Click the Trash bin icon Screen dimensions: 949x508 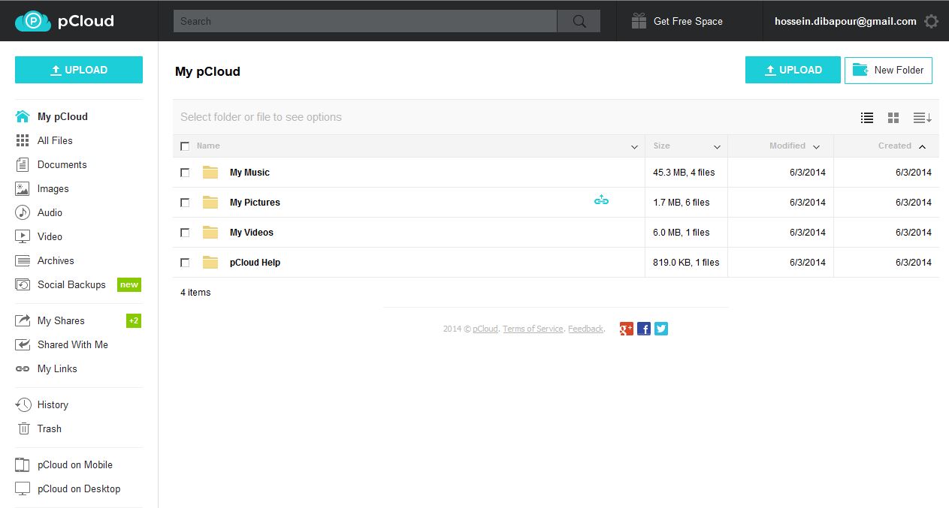pos(23,428)
